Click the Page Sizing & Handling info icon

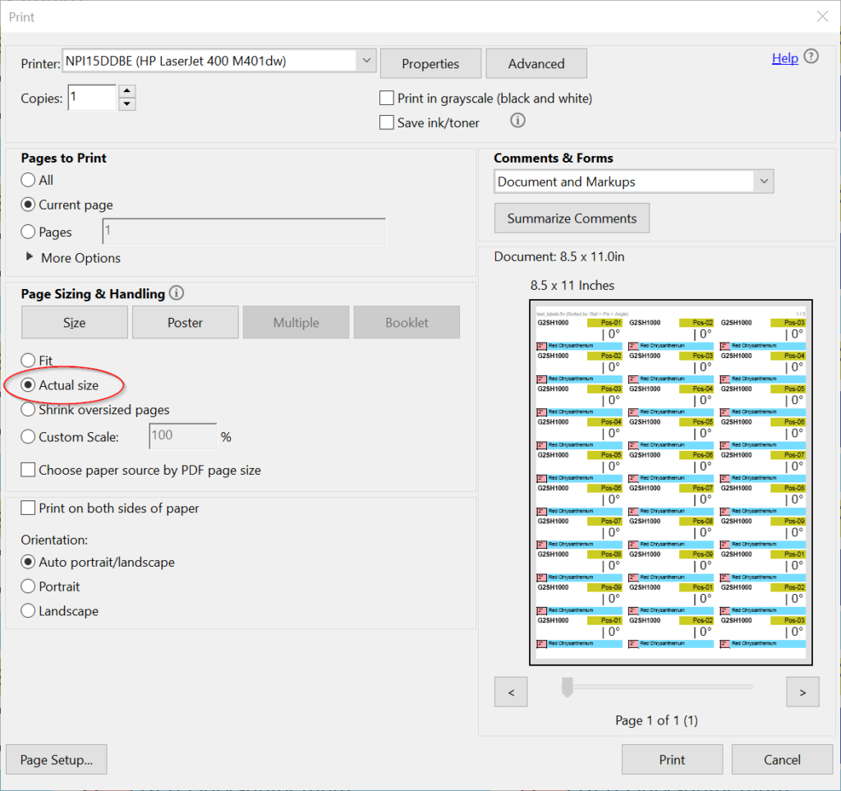point(177,293)
